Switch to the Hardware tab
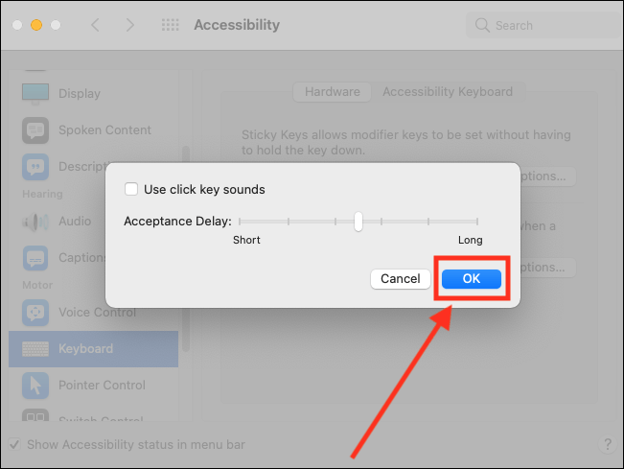624x469 pixels. [333, 92]
